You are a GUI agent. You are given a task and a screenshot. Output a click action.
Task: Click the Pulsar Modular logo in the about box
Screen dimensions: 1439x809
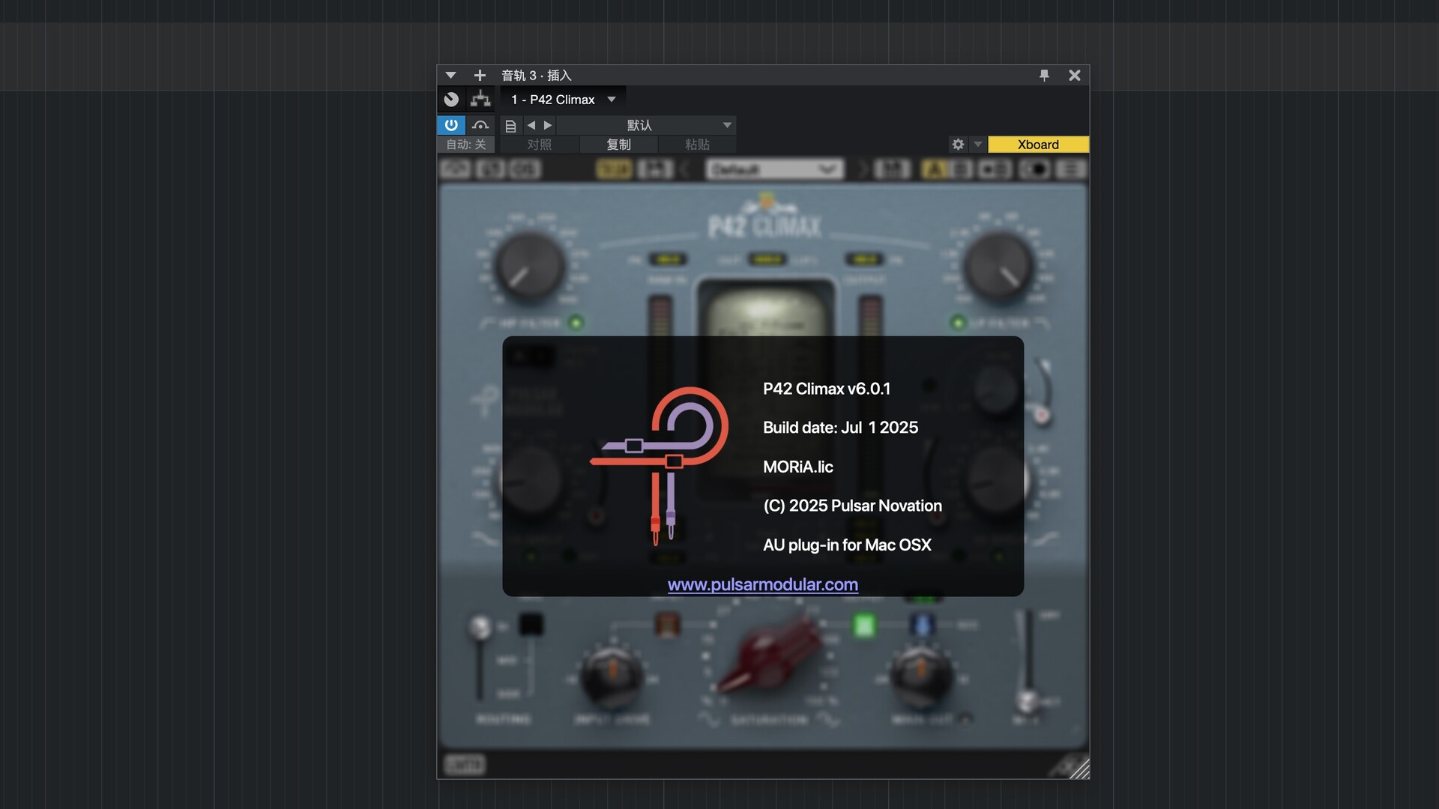coord(660,464)
